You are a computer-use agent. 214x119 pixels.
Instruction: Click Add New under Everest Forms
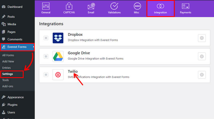[x=8, y=61]
